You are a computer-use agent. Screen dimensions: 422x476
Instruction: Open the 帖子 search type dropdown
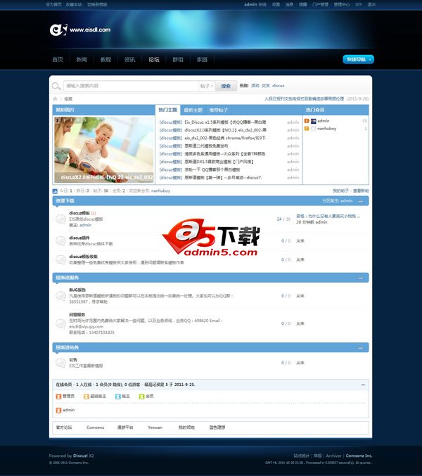pos(207,86)
